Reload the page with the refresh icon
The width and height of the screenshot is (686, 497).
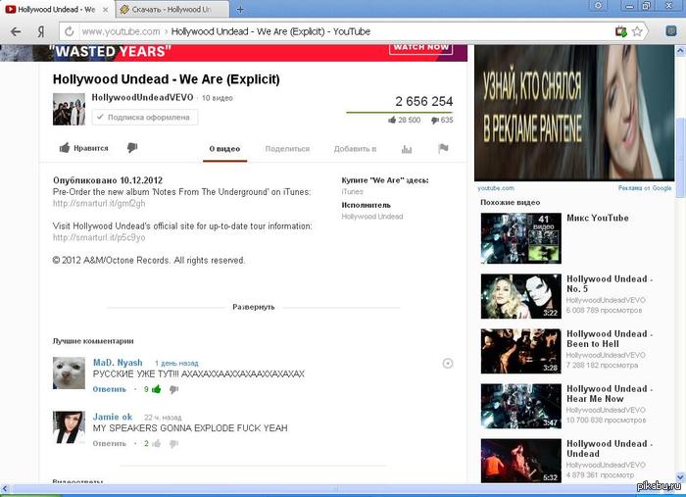click(70, 31)
